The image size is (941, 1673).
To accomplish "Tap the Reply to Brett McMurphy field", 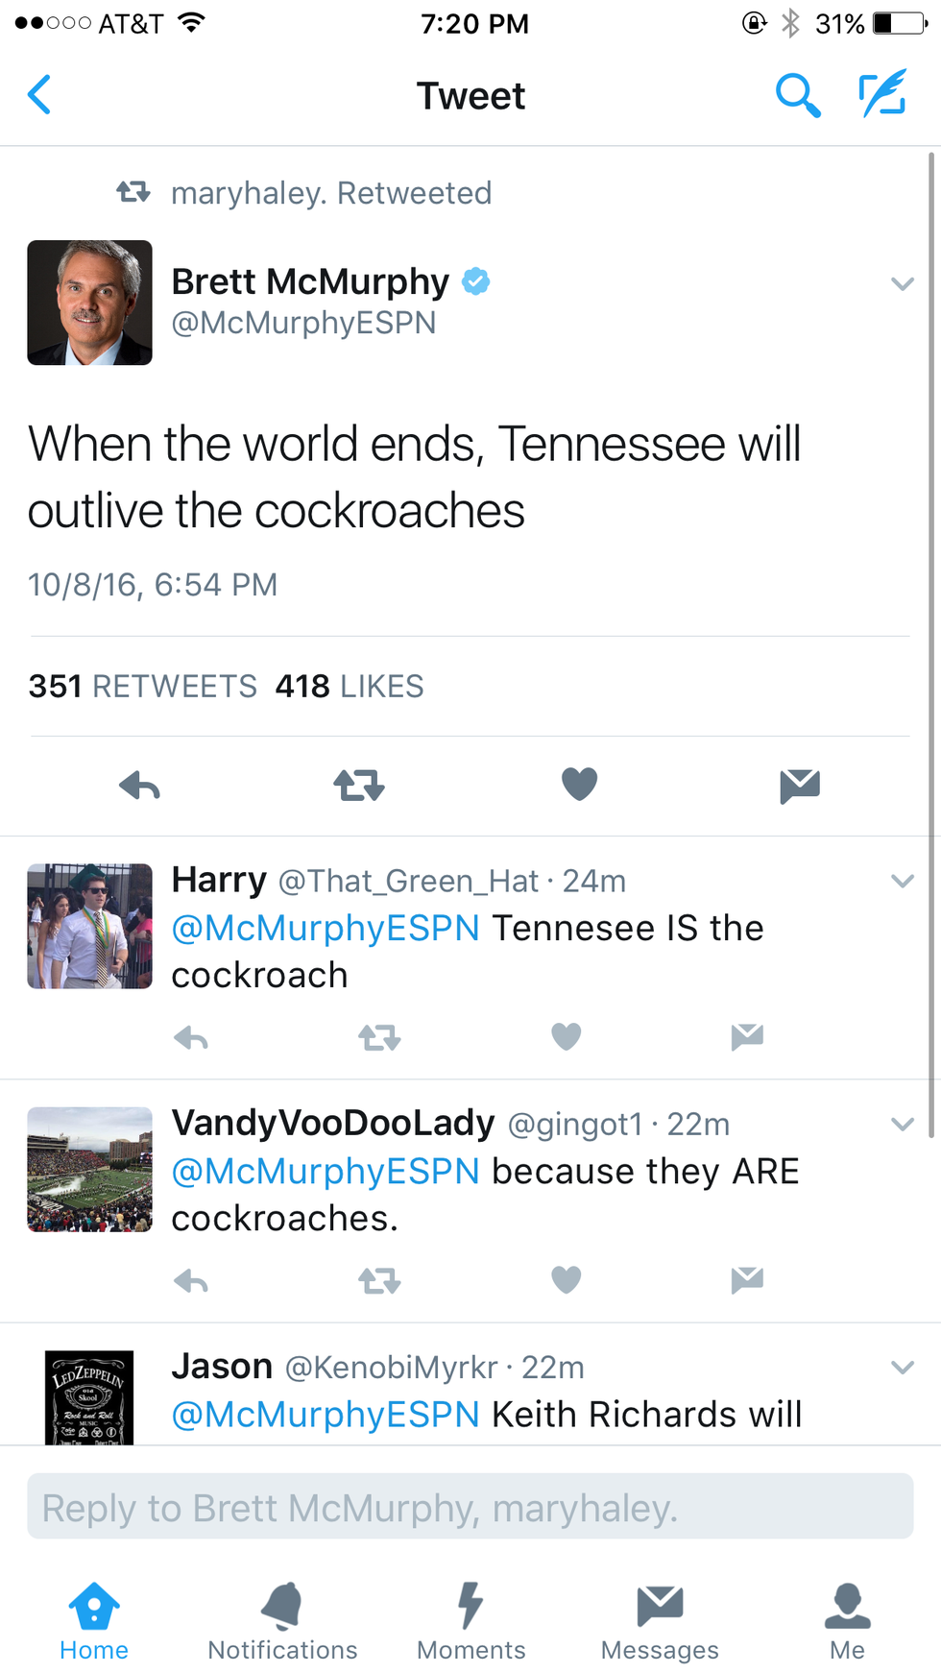I will [470, 1507].
